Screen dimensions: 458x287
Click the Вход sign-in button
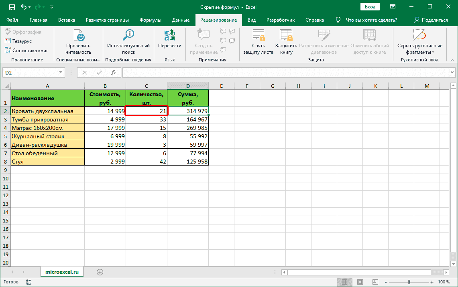(x=370, y=7)
